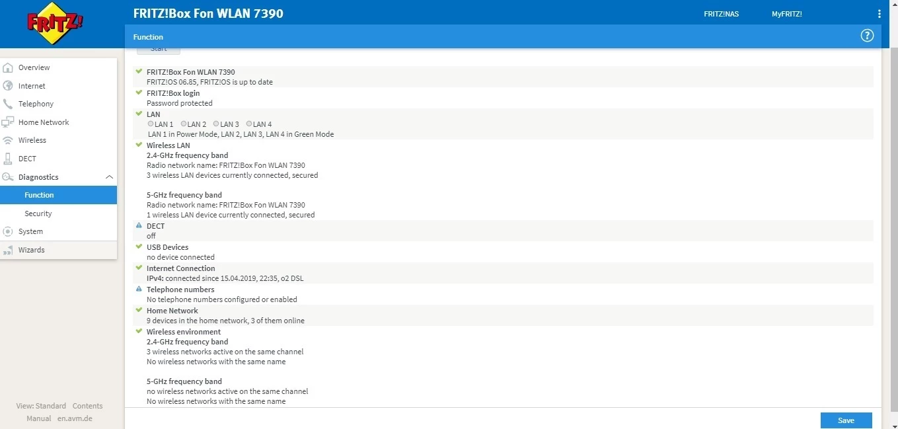Open the Contents link

tap(87, 406)
